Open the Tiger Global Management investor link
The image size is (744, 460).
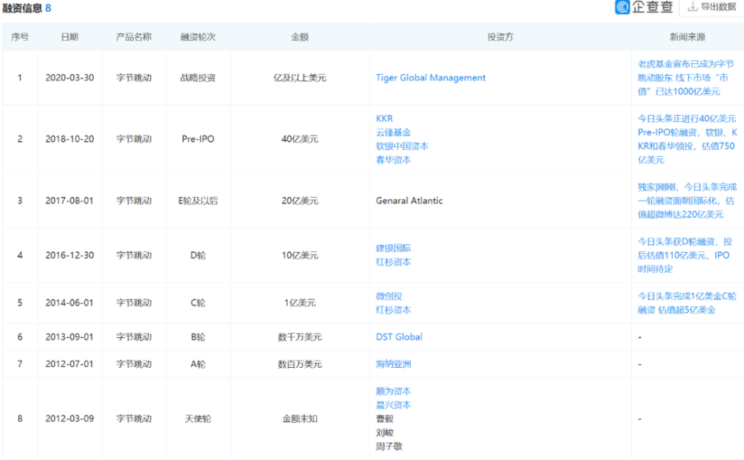[x=430, y=78]
